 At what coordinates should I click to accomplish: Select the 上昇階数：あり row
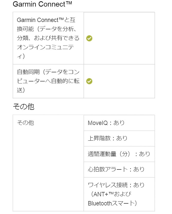click(107, 138)
